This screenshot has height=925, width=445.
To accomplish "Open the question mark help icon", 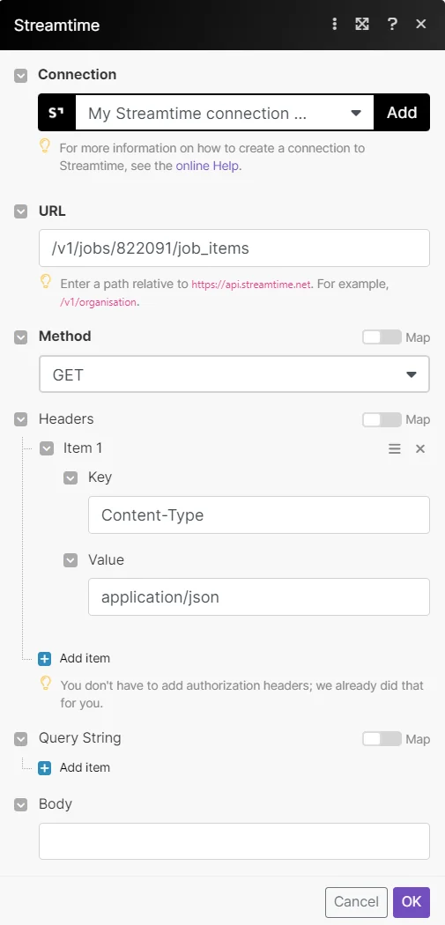I will [392, 24].
